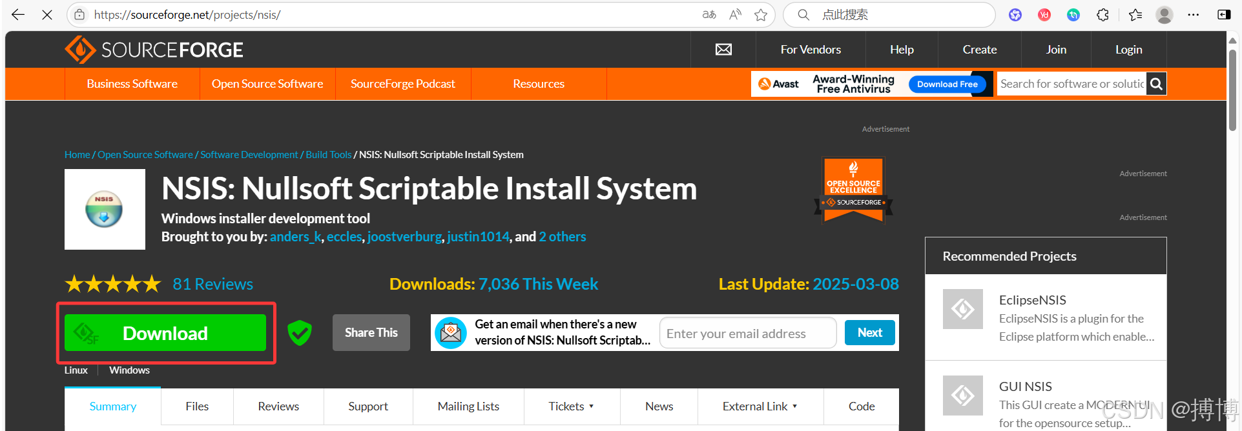Viewport: 1242px width, 431px height.
Task: Open browser settings and more menu
Action: tap(1194, 14)
